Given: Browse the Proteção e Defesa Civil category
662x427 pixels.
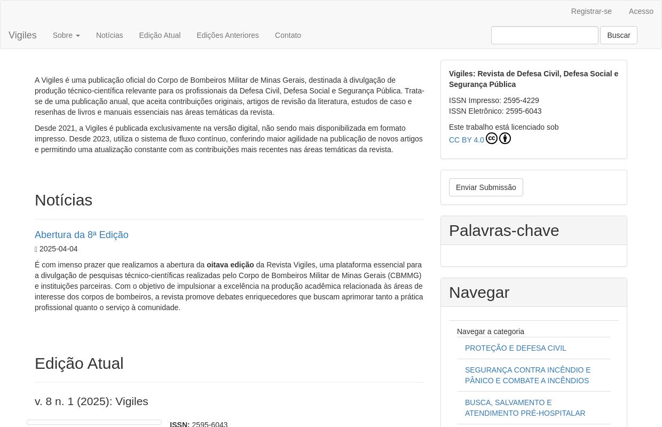Looking at the screenshot, I should [x=515, y=348].
